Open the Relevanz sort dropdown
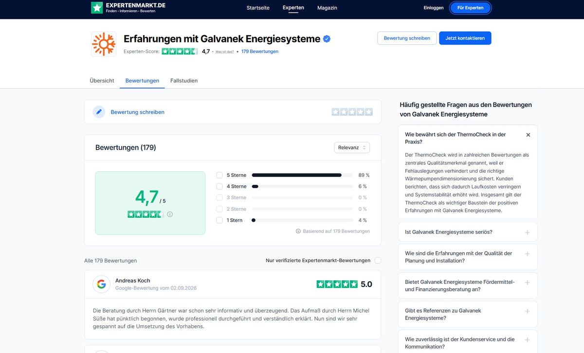 tap(352, 147)
